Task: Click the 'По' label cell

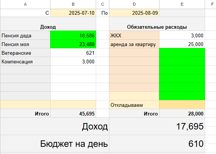Action: [x=103, y=13]
